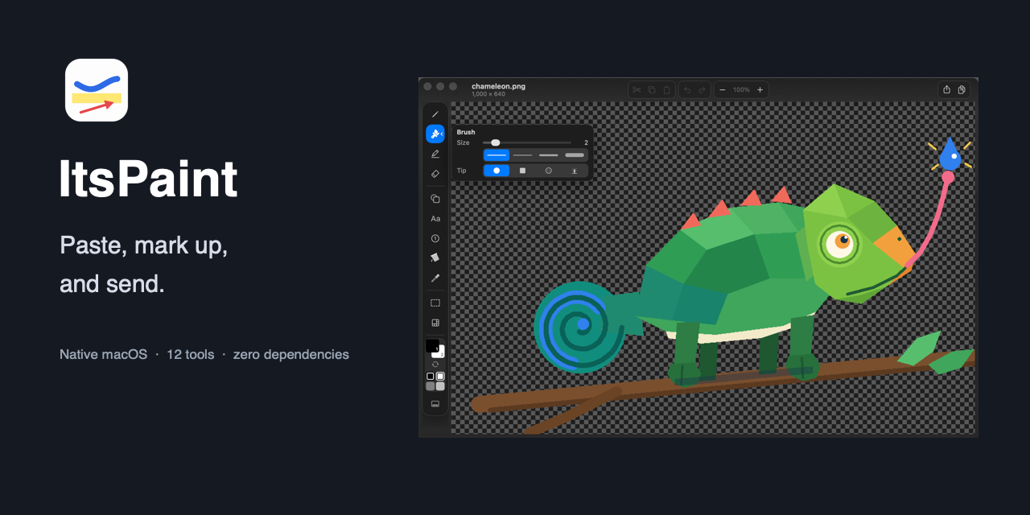
Task: Click the scissors Cut button
Action: pyautogui.click(x=637, y=89)
